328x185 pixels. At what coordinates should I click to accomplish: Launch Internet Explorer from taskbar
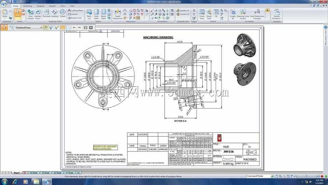[x=15, y=182]
